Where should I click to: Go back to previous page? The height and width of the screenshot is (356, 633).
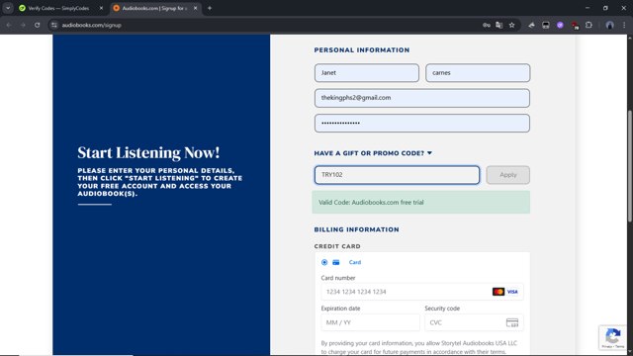9,25
